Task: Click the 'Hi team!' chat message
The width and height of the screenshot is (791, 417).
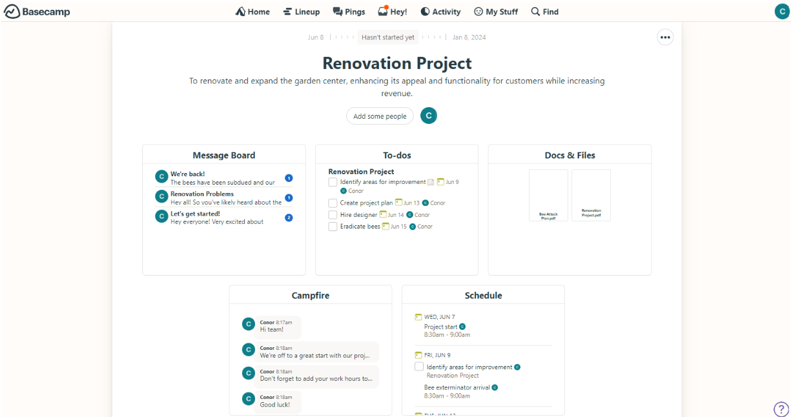Action: pyautogui.click(x=279, y=326)
